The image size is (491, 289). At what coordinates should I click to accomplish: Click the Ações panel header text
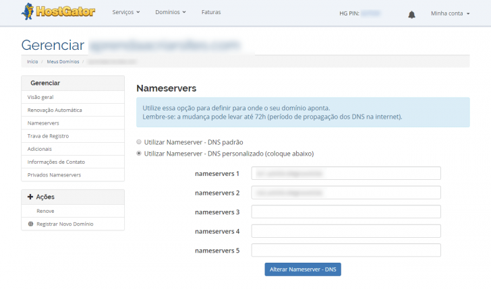[x=45, y=197]
